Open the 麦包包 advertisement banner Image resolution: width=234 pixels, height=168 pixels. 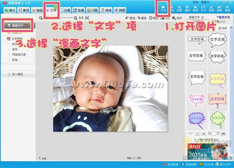pos(208,152)
